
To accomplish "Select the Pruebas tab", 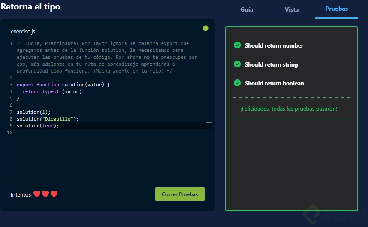I will (x=336, y=9).
